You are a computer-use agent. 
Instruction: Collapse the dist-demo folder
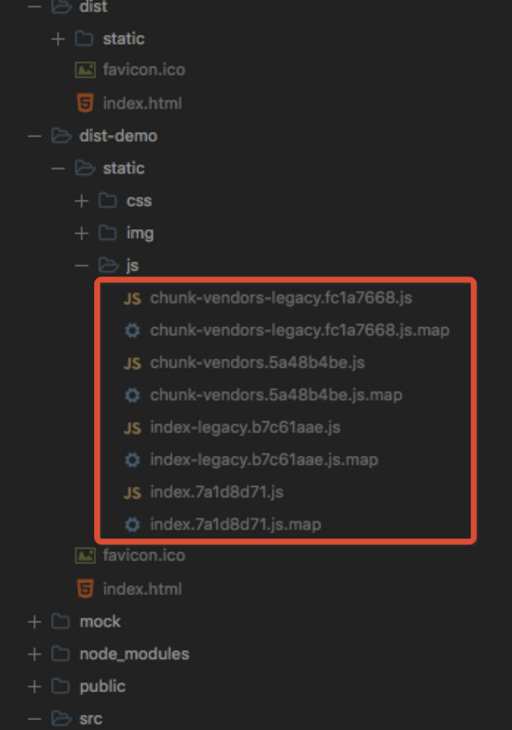34,136
